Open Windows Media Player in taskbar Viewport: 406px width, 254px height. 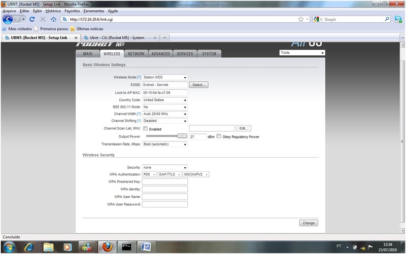[67, 247]
